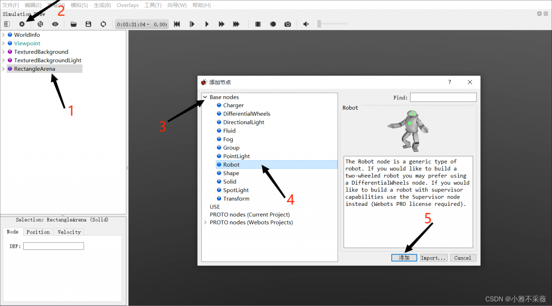Click PROTO nodes (Current Project)
The width and height of the screenshot is (552, 306).
[x=250, y=215]
